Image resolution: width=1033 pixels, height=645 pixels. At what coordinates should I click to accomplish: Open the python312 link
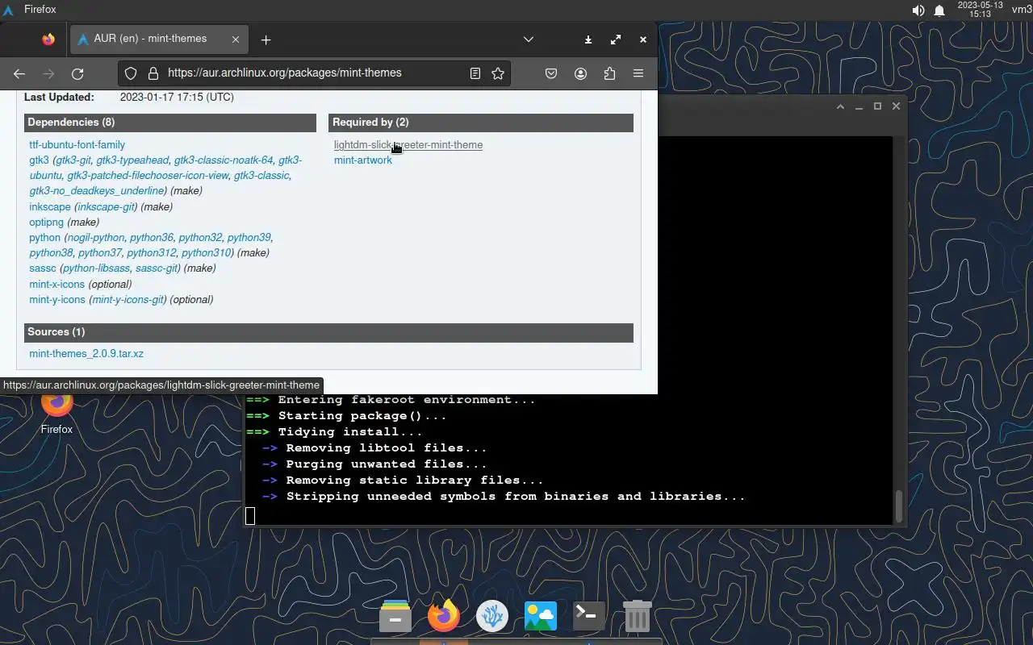click(152, 253)
